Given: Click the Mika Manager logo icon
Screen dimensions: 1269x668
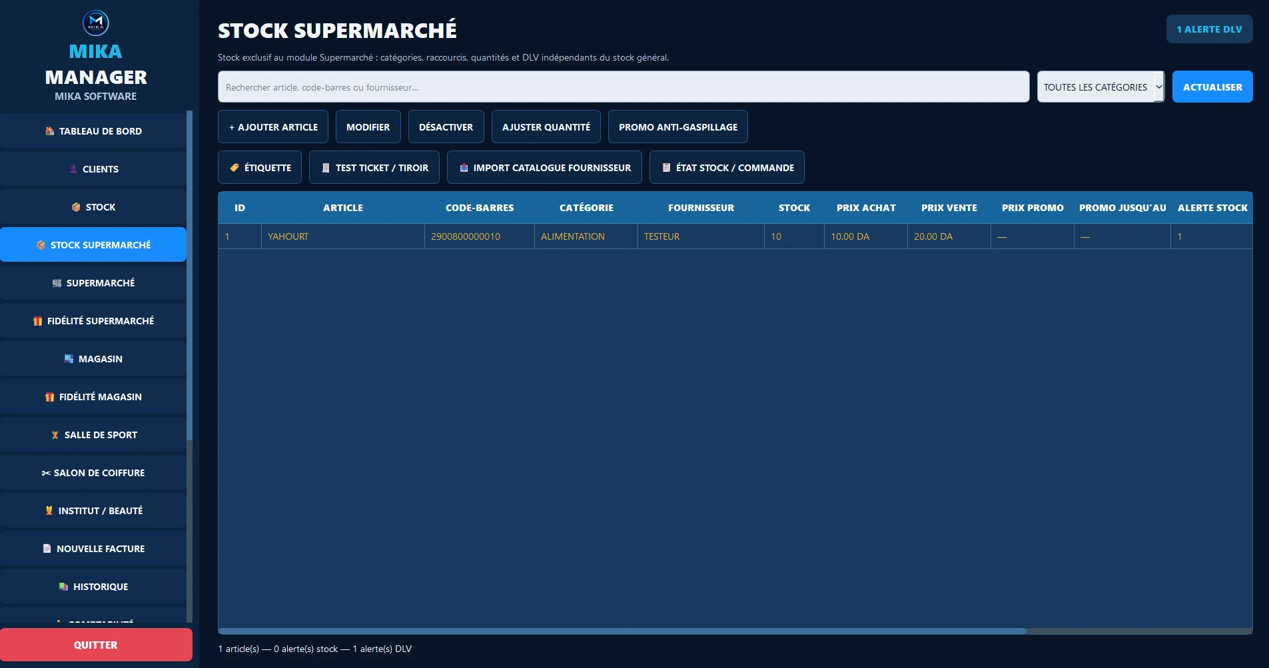Looking at the screenshot, I should [96, 23].
